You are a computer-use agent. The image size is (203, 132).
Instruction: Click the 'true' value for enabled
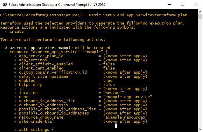pos(108,81)
